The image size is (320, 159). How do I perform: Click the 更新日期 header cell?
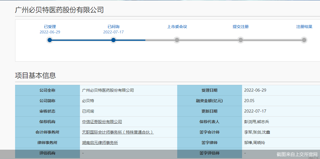[210, 111]
